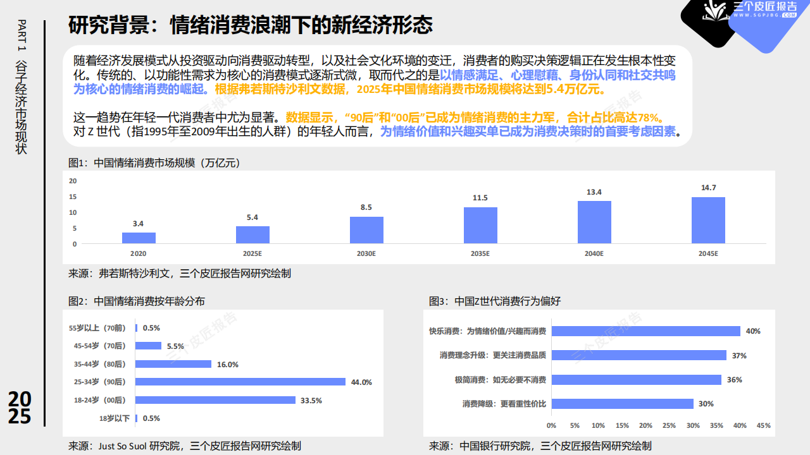
Task: Click the 快乐消费 40% bar in 图3
Action: 645,331
